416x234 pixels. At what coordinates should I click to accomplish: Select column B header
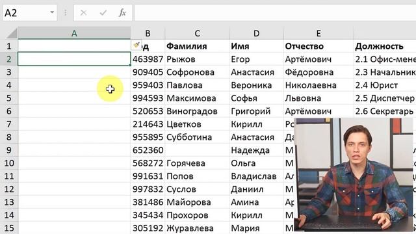(x=148, y=33)
